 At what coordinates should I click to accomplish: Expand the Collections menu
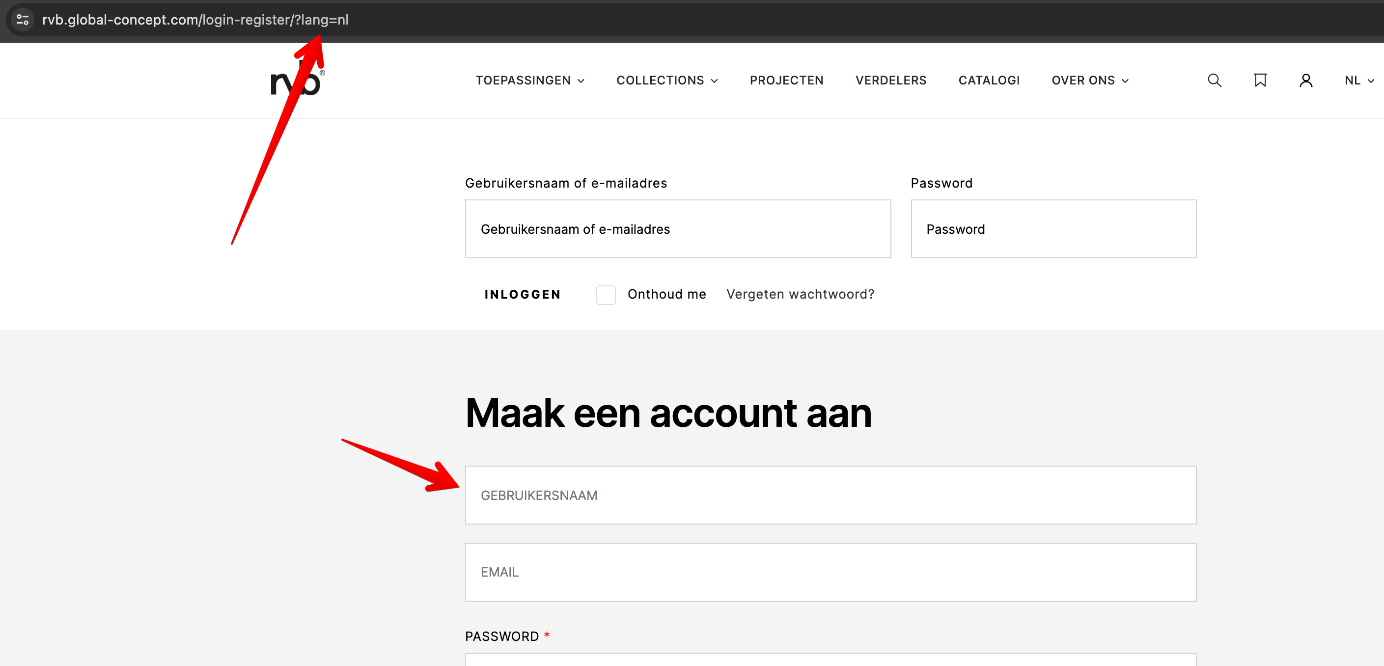[667, 81]
